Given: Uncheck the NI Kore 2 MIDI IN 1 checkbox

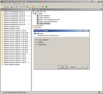Looking at the screenshot, I should [36, 40].
